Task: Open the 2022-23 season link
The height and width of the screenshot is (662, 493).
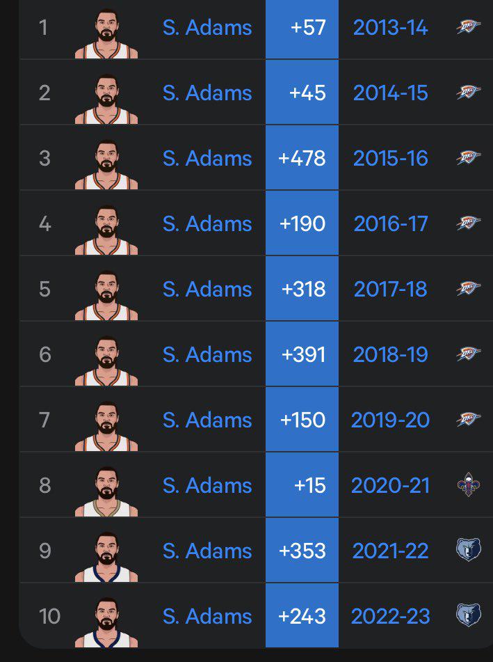Action: (x=390, y=616)
